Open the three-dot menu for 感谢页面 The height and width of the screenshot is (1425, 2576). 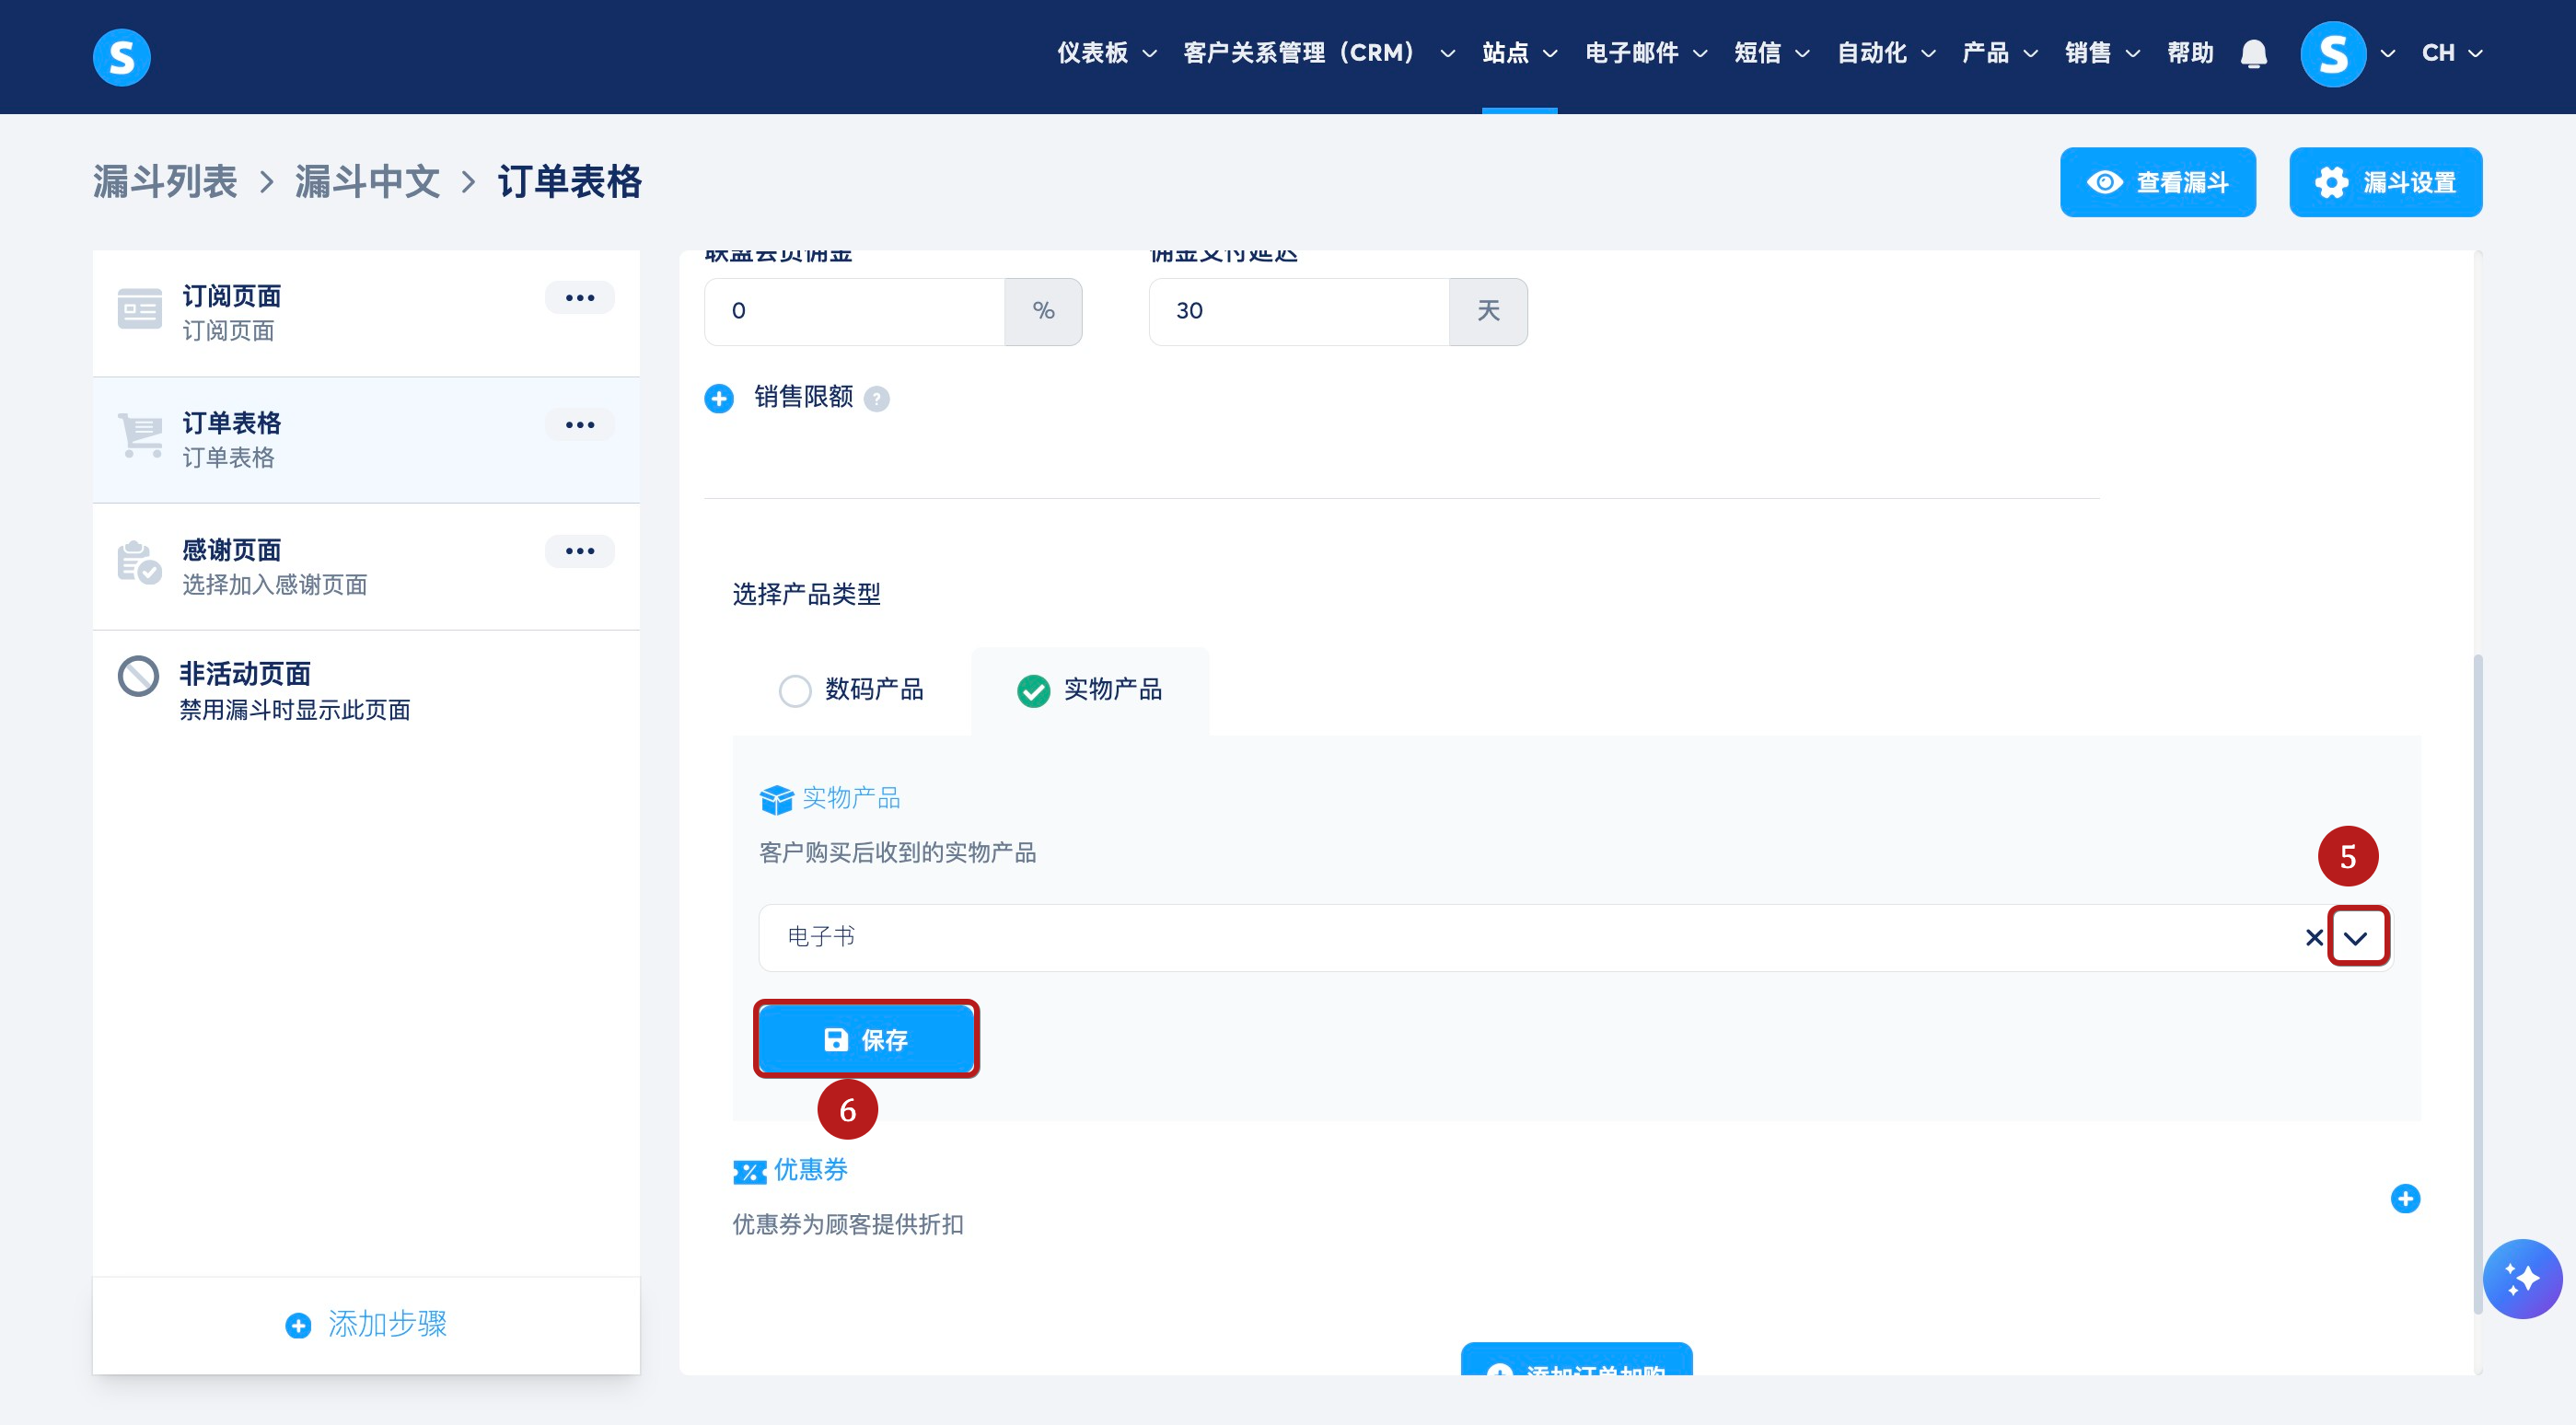pos(579,551)
